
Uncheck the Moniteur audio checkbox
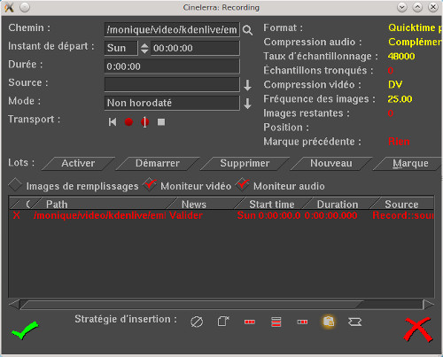[x=243, y=185]
